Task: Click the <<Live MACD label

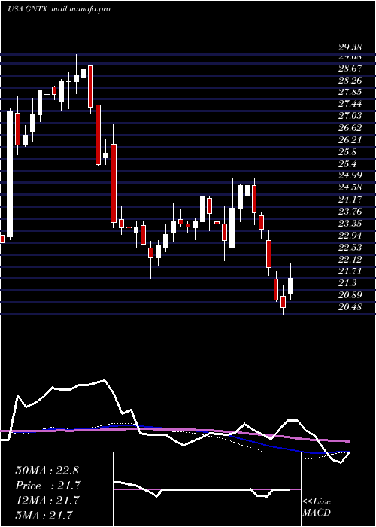Action: click(x=317, y=507)
